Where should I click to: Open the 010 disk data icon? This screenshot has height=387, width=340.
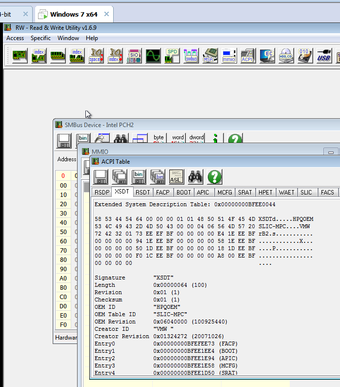(x=305, y=56)
